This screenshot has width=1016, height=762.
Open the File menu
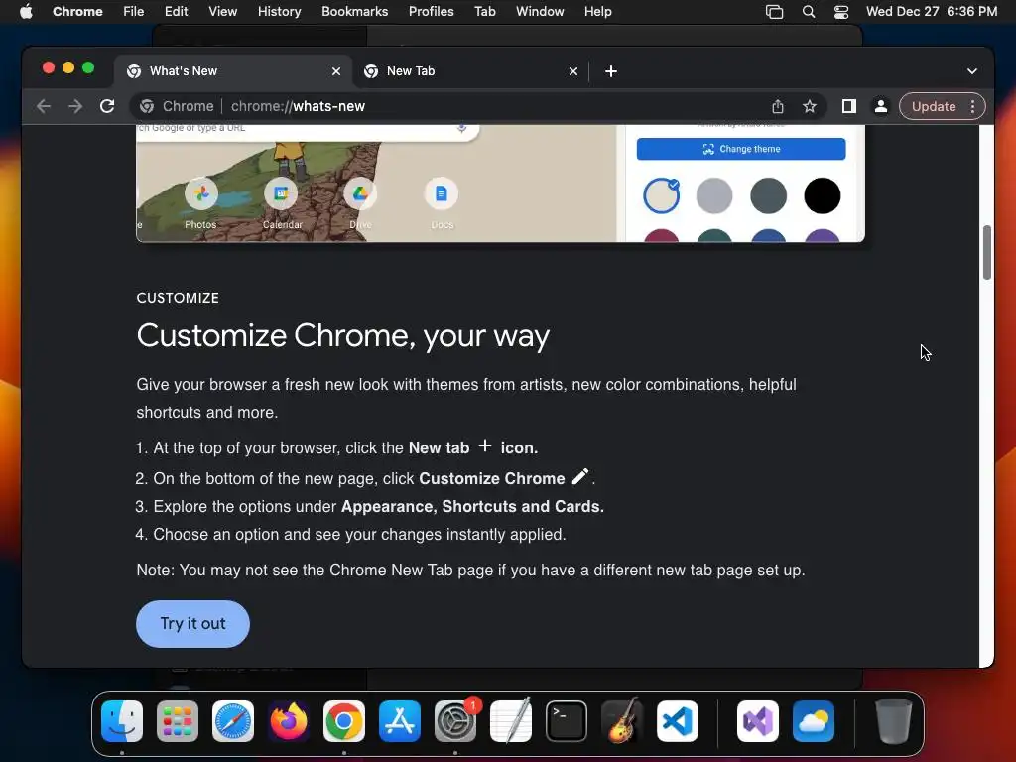click(134, 12)
